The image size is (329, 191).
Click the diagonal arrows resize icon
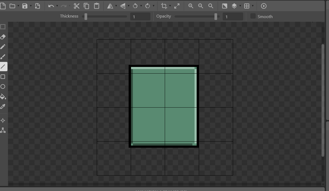tap(177, 6)
